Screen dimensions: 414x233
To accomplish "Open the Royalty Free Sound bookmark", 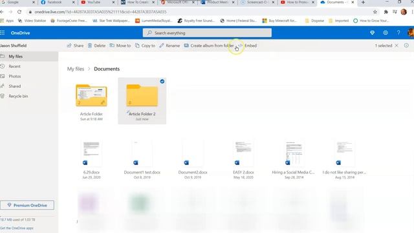I will 196,21.
